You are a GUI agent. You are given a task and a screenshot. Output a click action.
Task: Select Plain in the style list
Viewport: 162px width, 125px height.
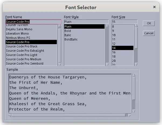coord(84,26)
